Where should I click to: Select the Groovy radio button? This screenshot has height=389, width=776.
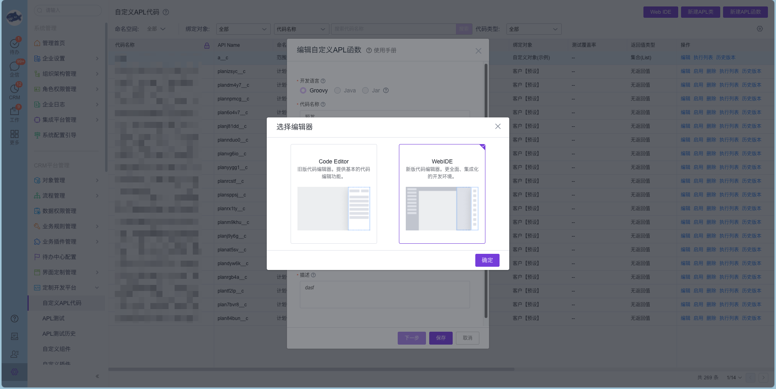pos(303,90)
